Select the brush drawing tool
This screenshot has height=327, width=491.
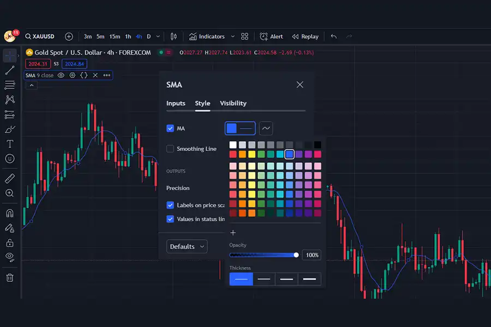10,129
